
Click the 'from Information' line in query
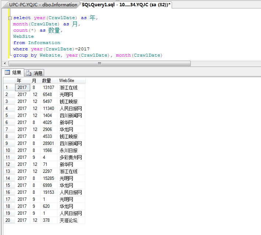coord(37,43)
